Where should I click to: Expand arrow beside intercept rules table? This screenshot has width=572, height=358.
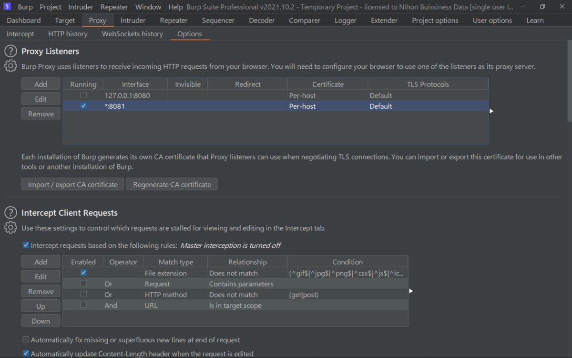pyautogui.click(x=411, y=291)
